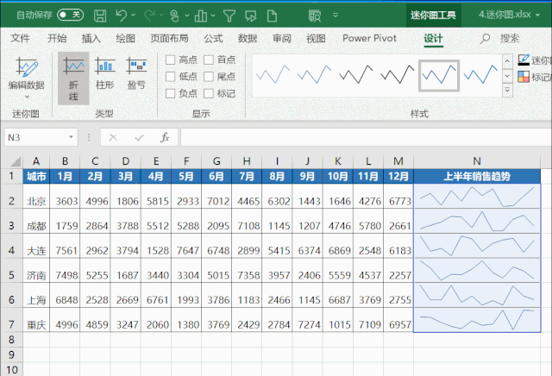Select the first sparkline style thumbnail
The image size is (552, 376).
[273, 75]
